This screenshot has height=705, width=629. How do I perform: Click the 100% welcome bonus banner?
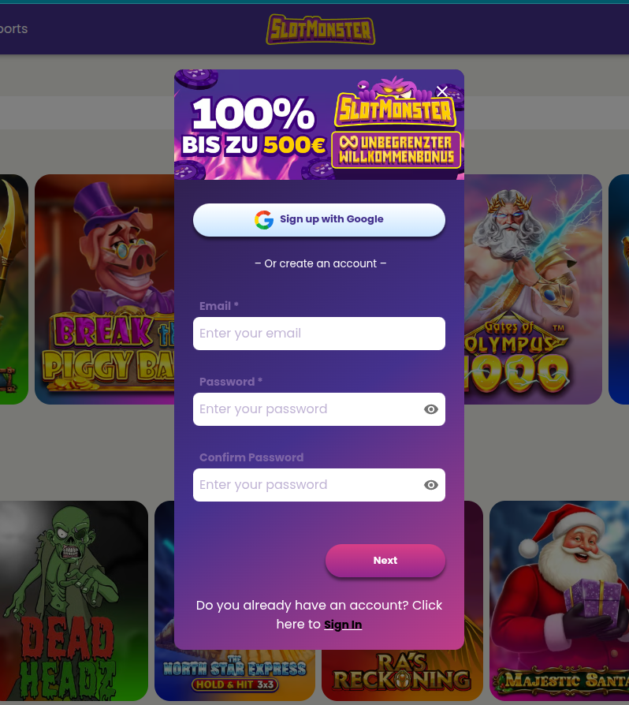319,125
